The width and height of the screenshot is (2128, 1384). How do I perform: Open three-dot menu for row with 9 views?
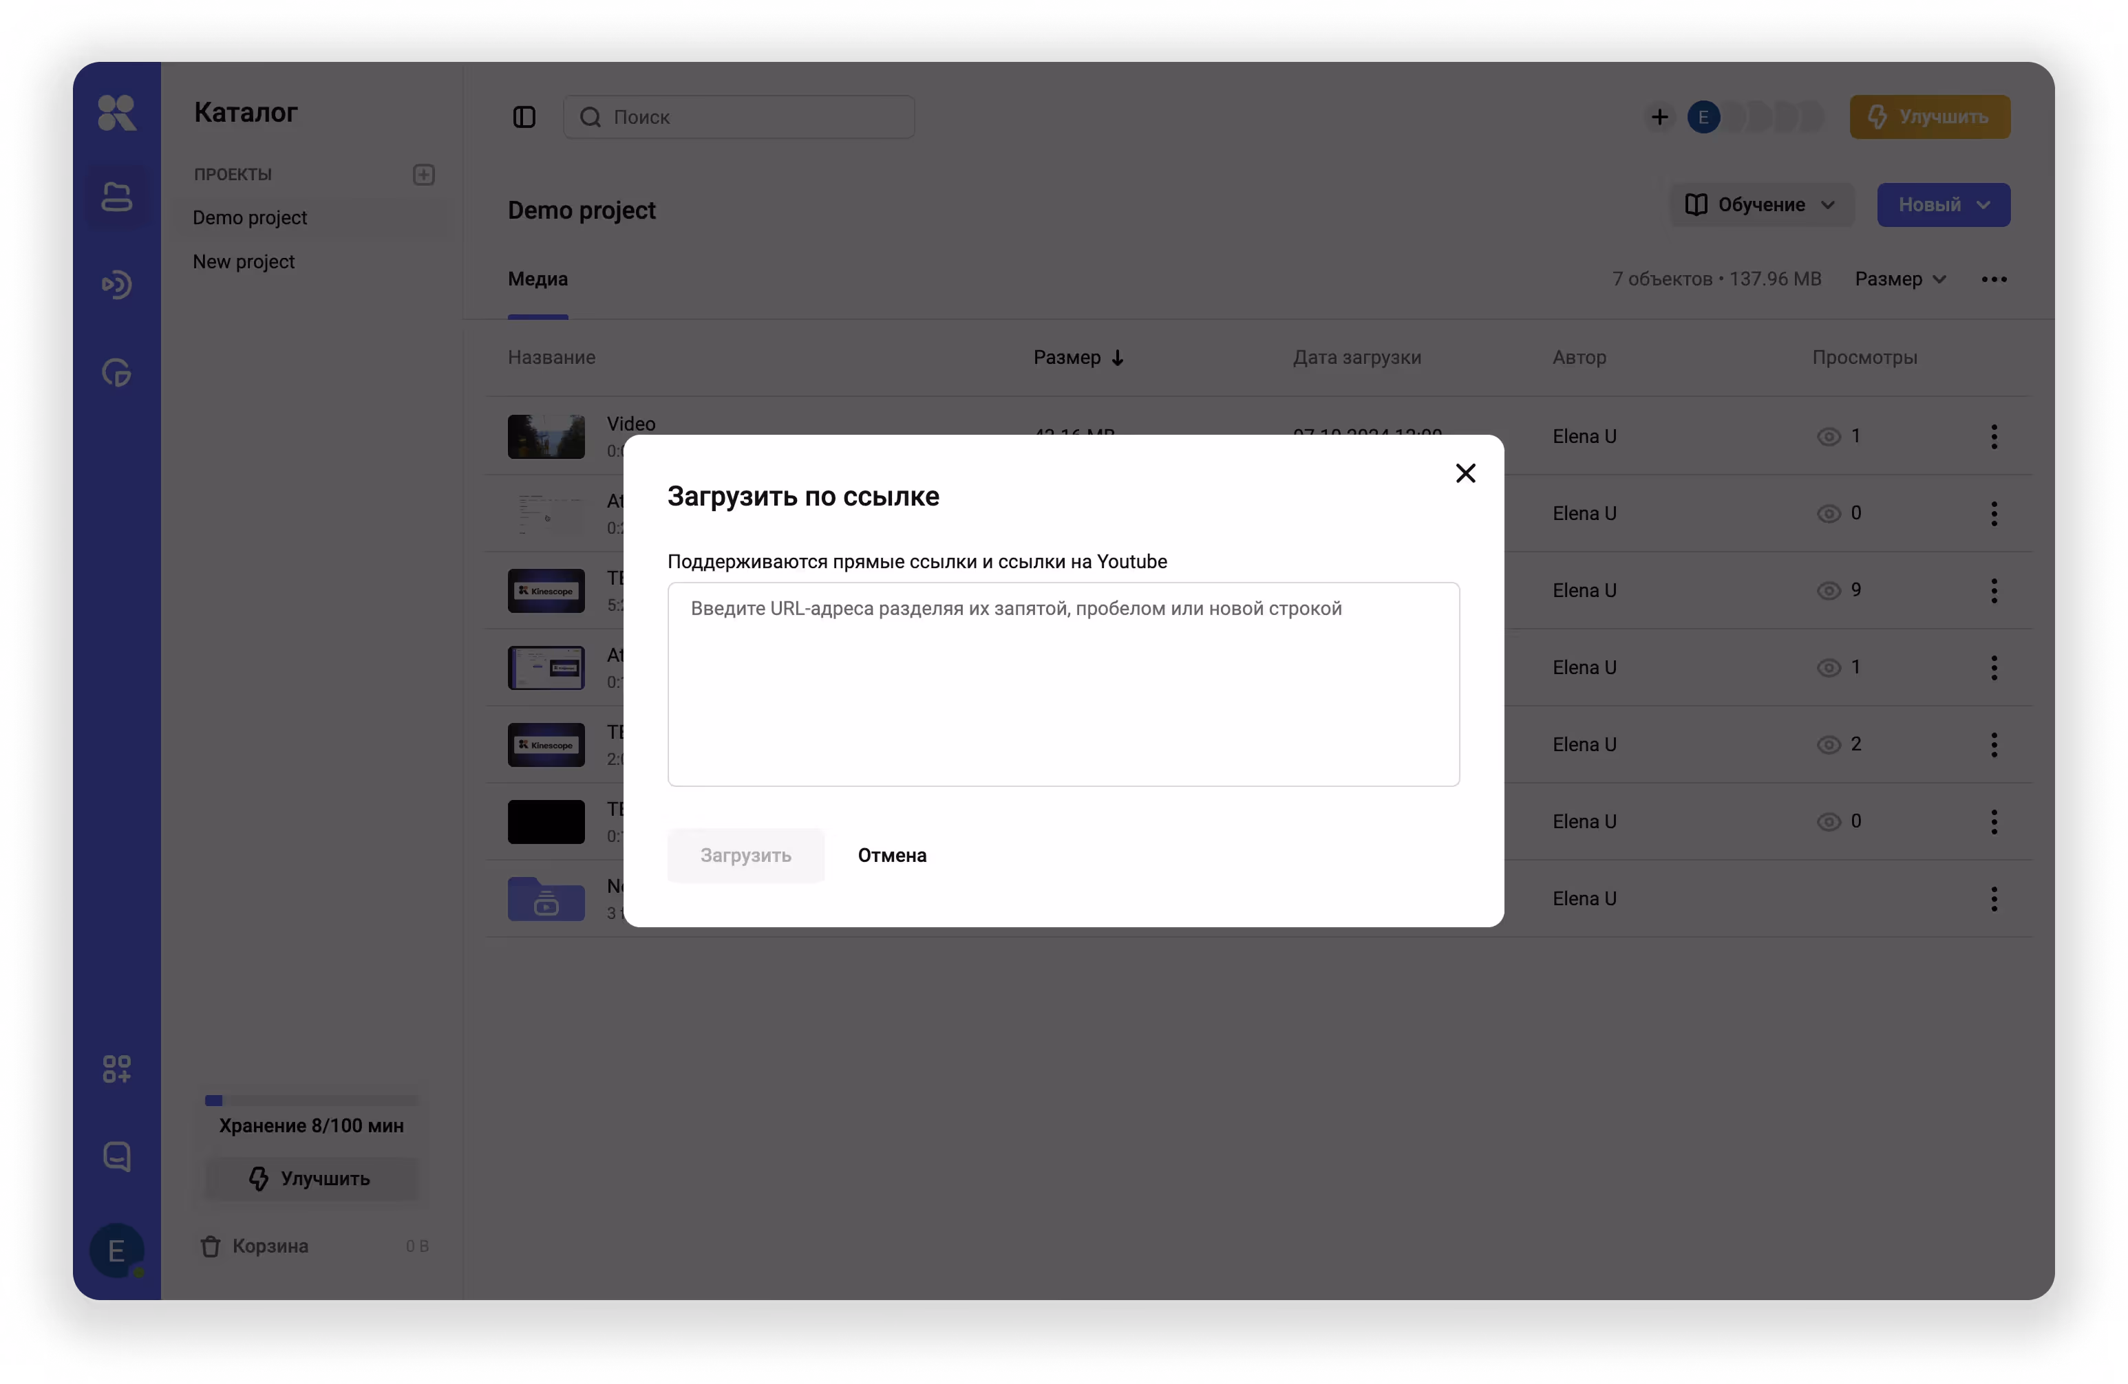[x=1994, y=591]
